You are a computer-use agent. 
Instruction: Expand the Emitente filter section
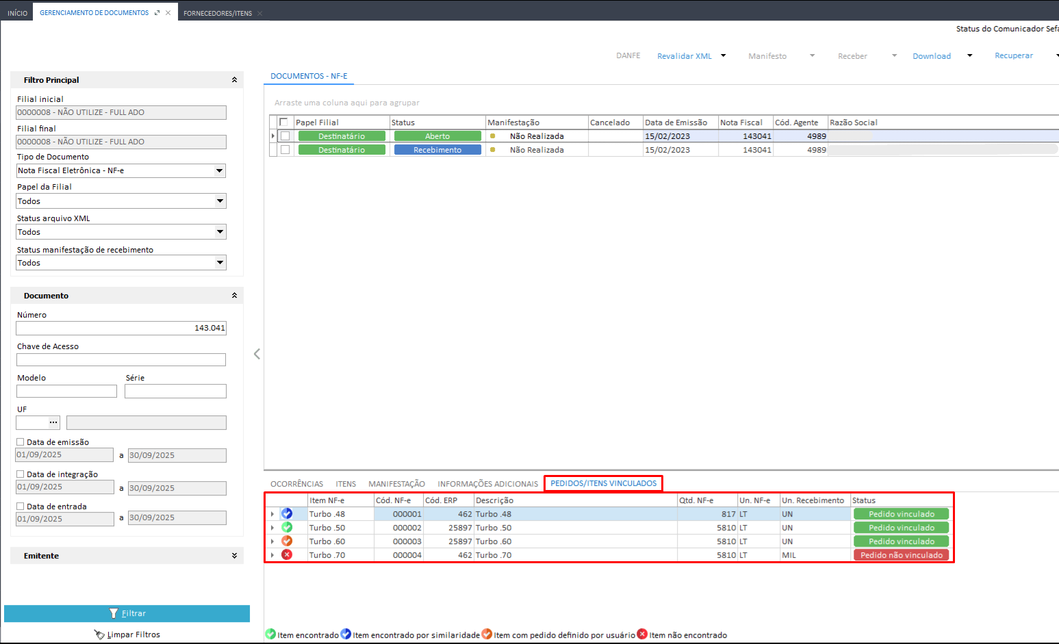click(x=234, y=556)
